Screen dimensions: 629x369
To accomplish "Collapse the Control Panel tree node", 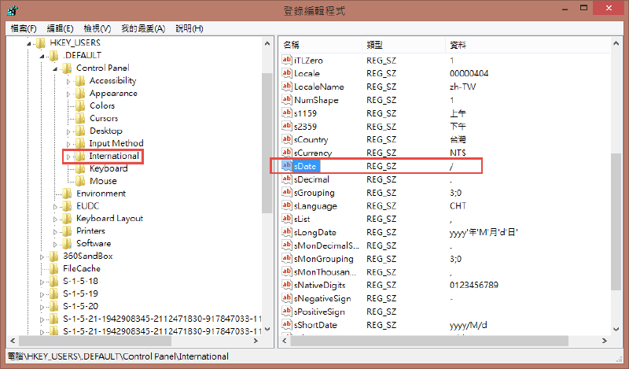I will pos(56,68).
